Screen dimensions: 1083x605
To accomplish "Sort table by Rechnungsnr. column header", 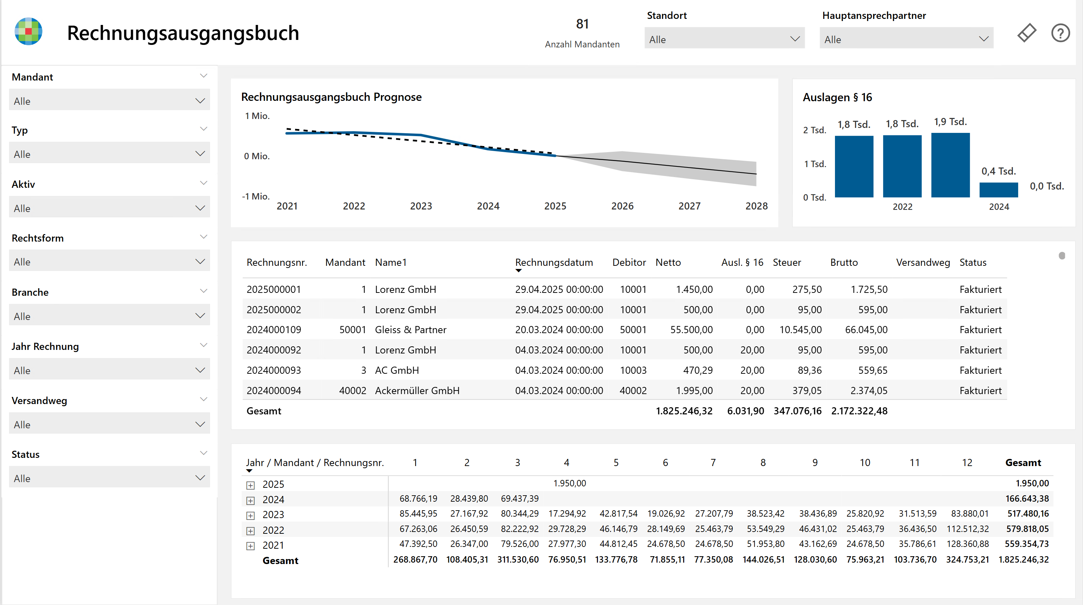I will click(x=277, y=262).
